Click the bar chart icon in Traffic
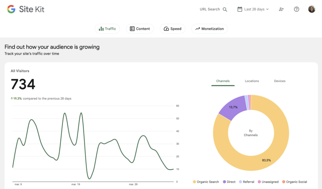The height and width of the screenshot is (189, 322). pyautogui.click(x=101, y=29)
